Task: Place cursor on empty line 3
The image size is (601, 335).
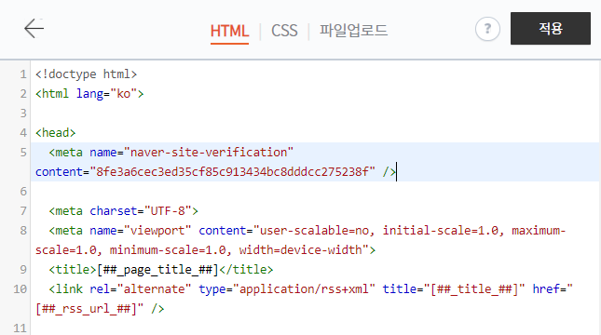Action: [x=314, y=113]
